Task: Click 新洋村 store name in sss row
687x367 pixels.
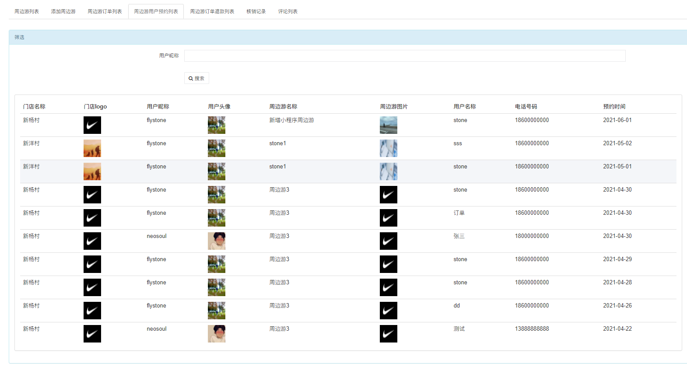Action: pos(31,143)
